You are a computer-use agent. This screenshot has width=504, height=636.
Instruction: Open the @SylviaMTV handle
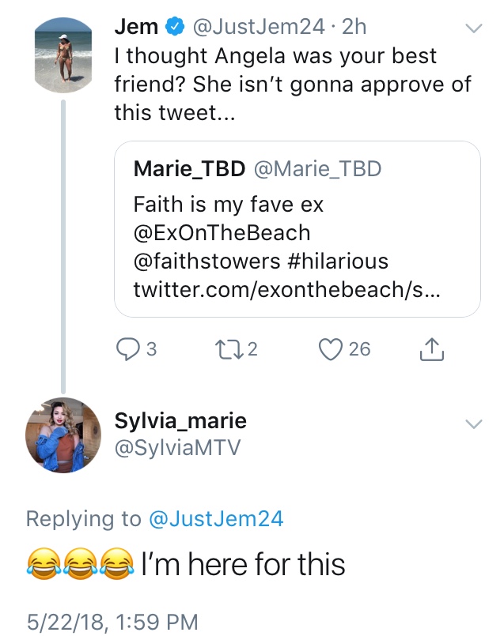(177, 448)
